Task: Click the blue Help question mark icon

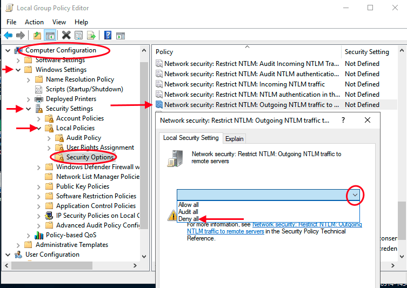Action: point(108,36)
